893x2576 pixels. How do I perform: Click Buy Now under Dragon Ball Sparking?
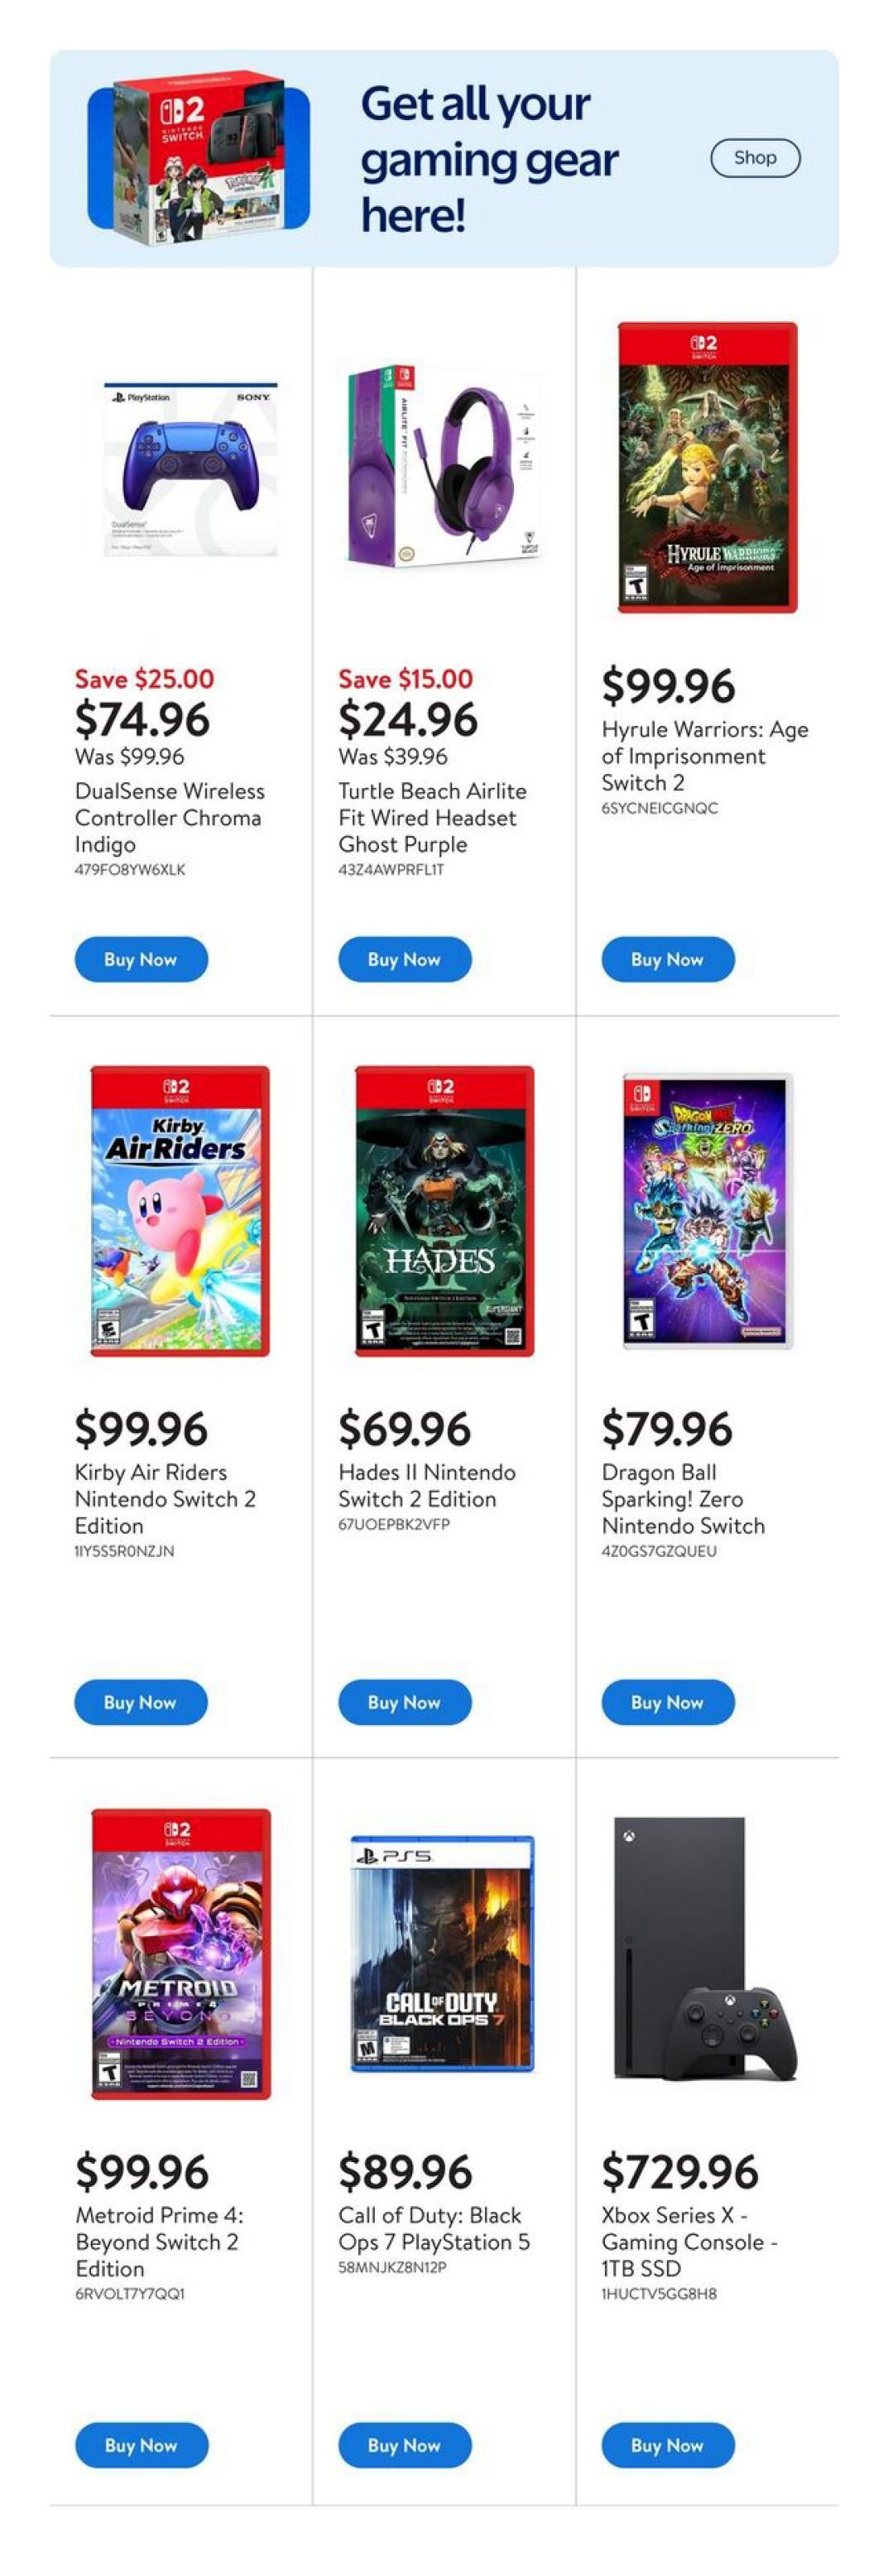point(667,1703)
